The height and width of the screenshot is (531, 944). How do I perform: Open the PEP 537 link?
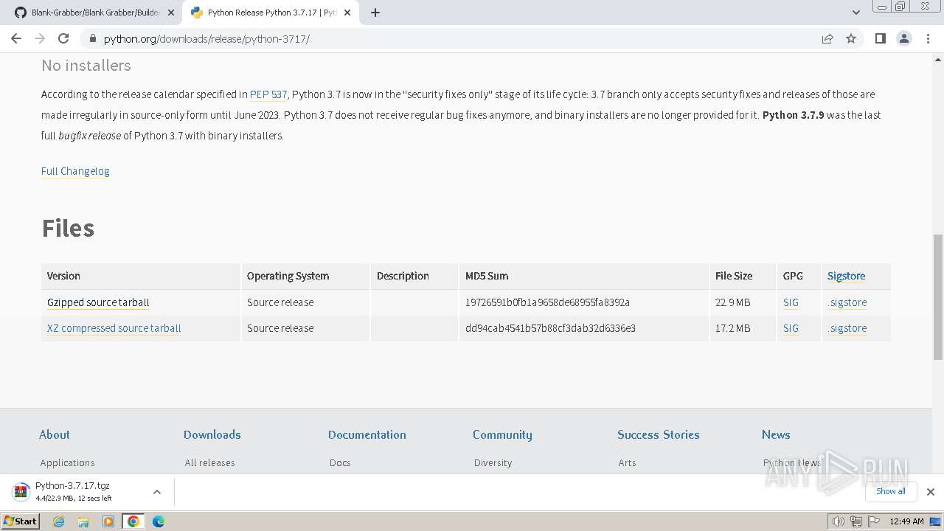pos(268,94)
